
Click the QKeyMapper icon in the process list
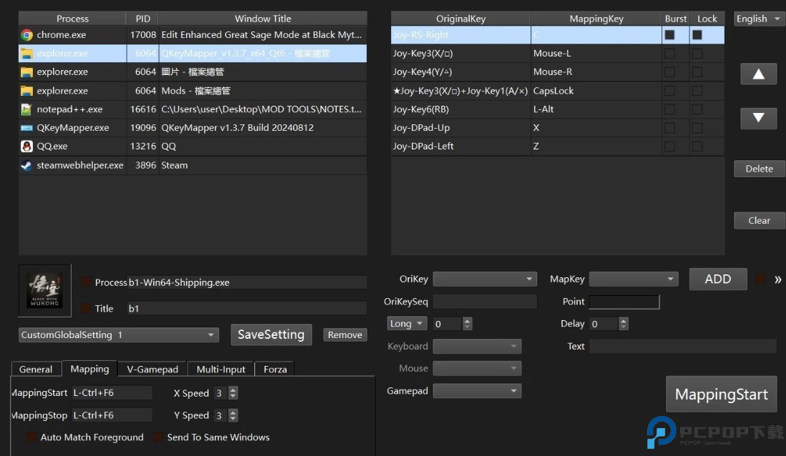[26, 128]
